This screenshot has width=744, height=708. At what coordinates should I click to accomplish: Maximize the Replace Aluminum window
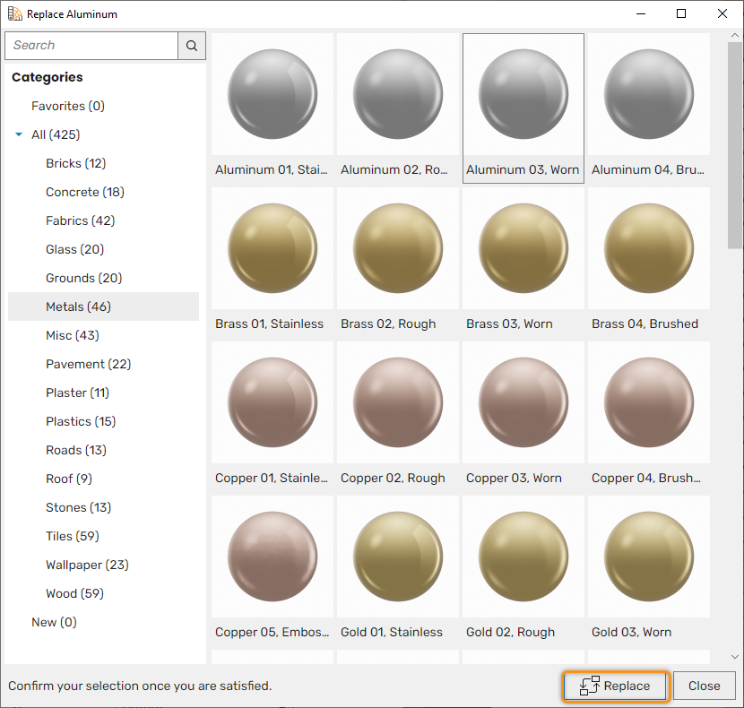[681, 13]
